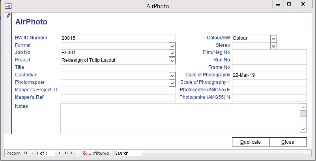Click the Date of Photography field
Screen dimensions: 316x161
pos(269,75)
